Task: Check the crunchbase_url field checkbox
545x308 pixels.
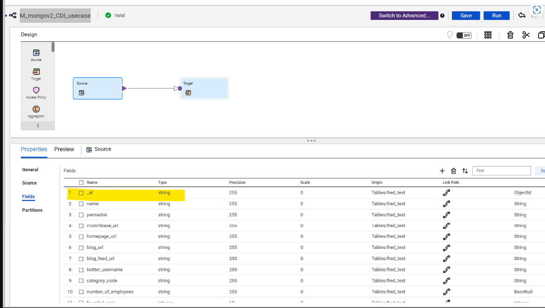Action: [81, 226]
